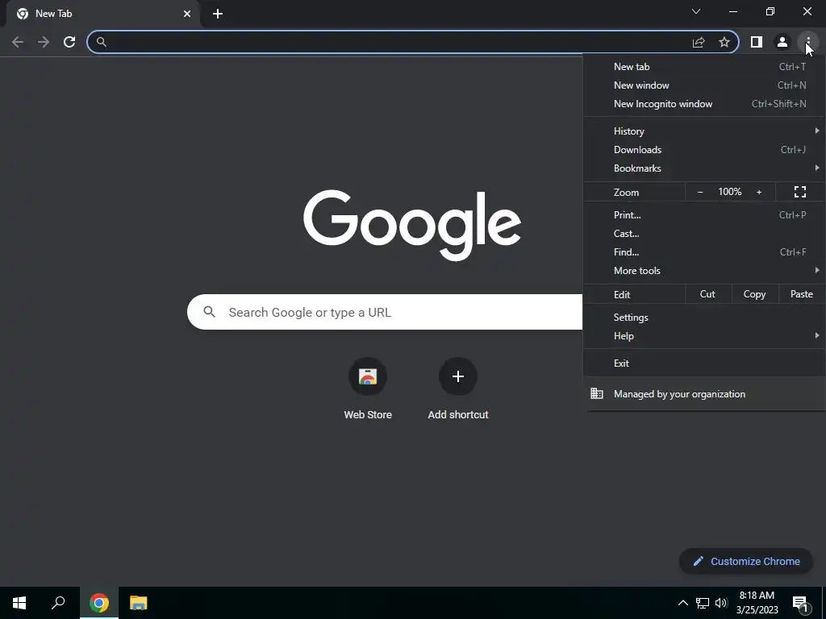The image size is (826, 619).
Task: Open the notification center icon
Action: [x=800, y=604]
